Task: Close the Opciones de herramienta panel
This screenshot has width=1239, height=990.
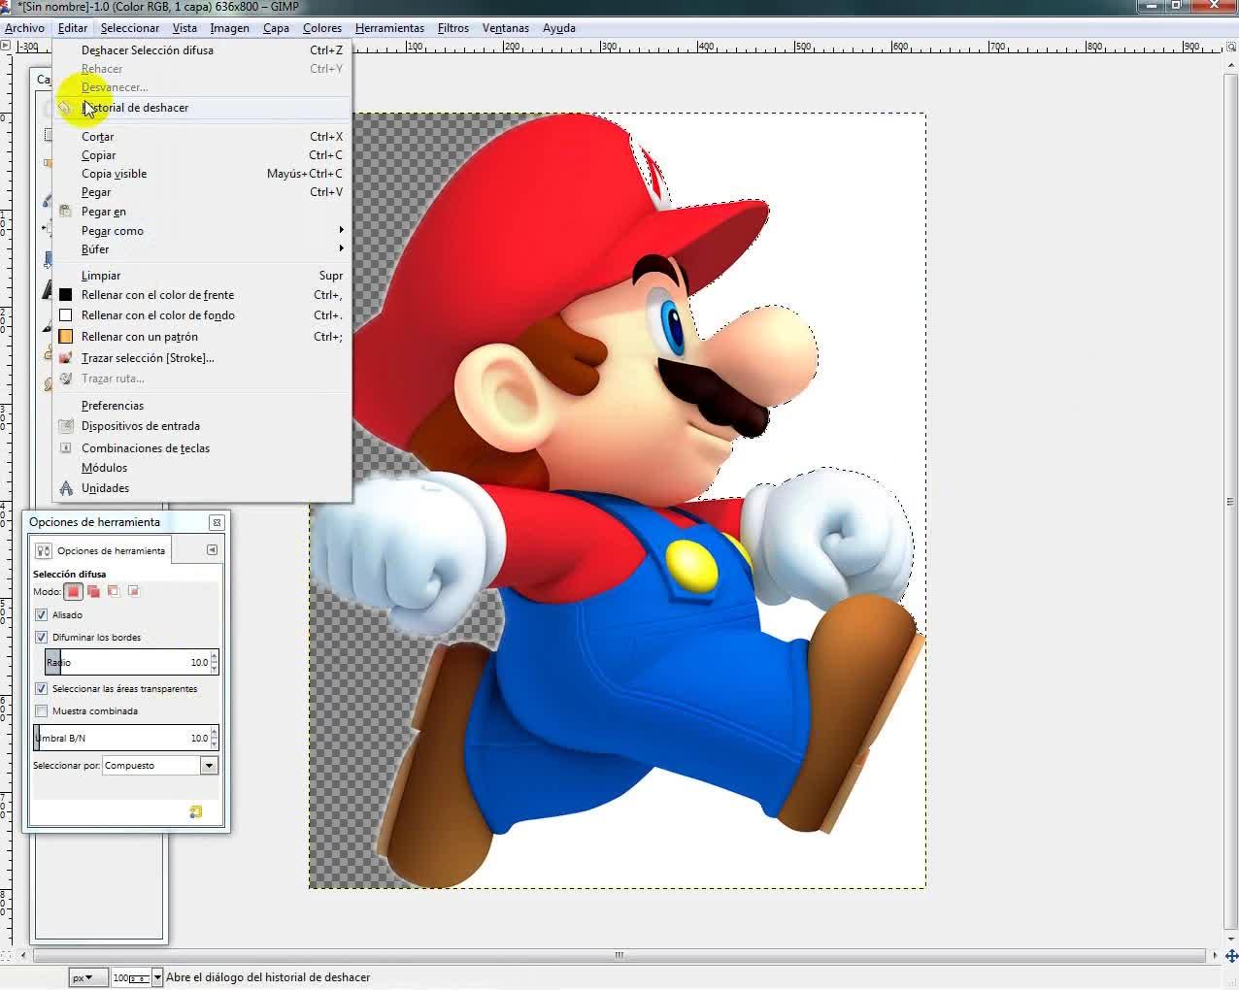Action: point(217,522)
